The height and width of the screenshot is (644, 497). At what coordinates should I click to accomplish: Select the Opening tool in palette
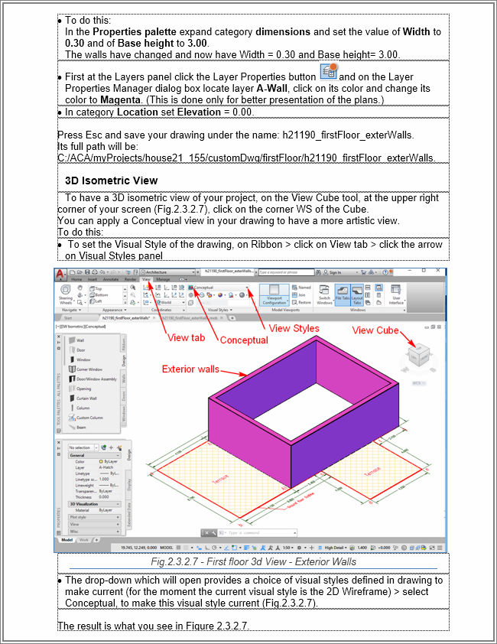pos(80,389)
